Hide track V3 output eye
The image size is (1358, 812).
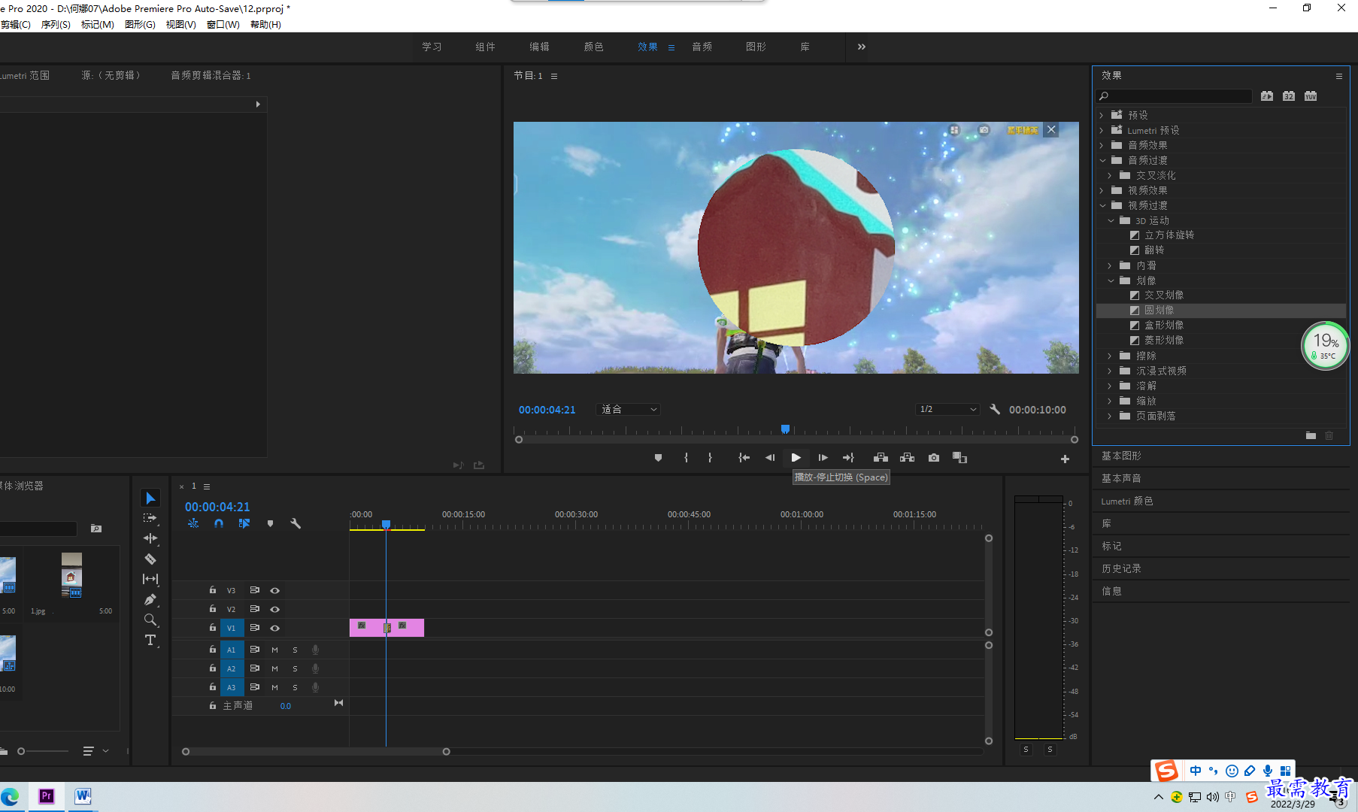[x=275, y=590]
